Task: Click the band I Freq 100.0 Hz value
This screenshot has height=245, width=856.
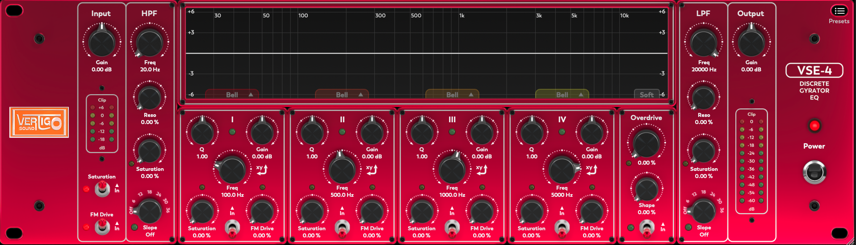Action: click(x=232, y=195)
